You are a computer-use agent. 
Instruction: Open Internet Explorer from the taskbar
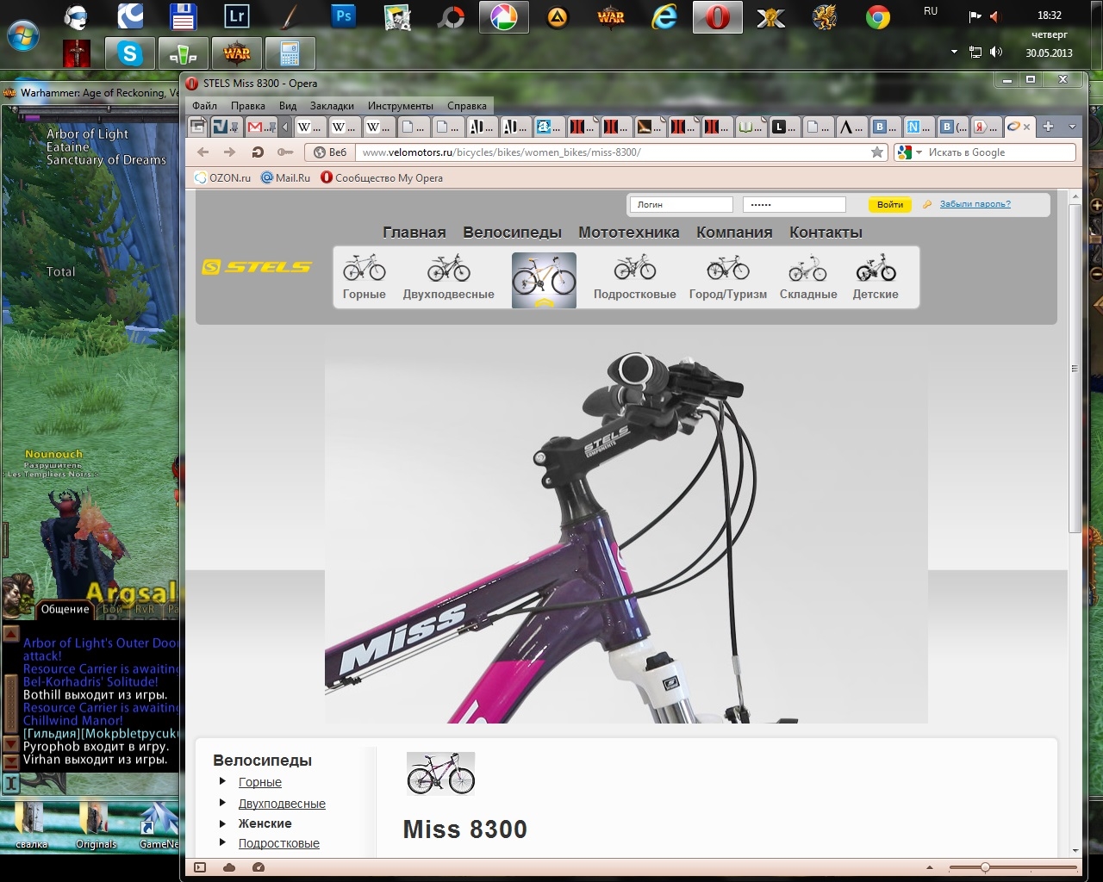664,16
